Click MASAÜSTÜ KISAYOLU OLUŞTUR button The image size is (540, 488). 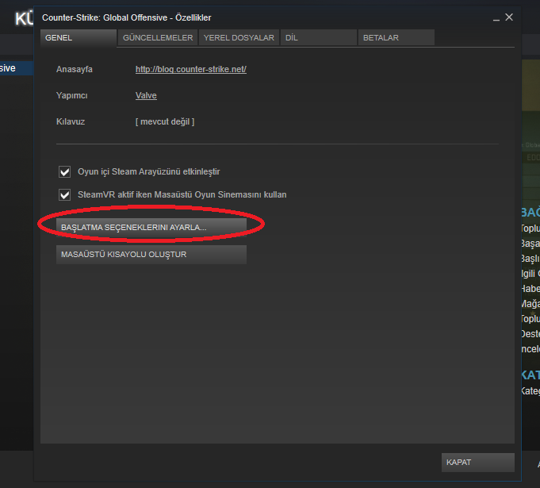[x=151, y=255]
